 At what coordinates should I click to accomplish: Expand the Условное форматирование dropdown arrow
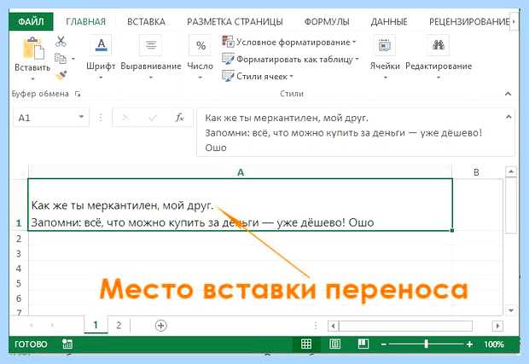[354, 42]
